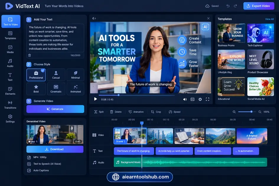Close the video preview panel
The image size is (279, 186).
point(208,18)
